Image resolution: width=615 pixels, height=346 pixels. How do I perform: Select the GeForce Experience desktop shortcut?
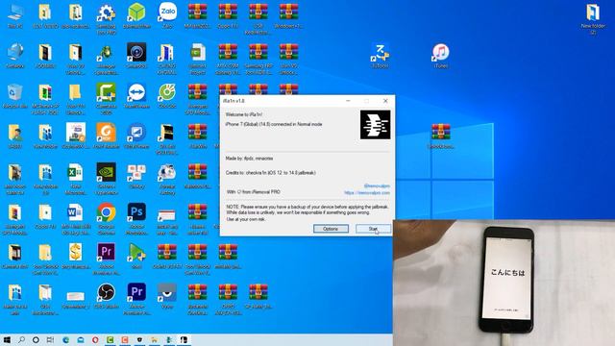[107, 179]
